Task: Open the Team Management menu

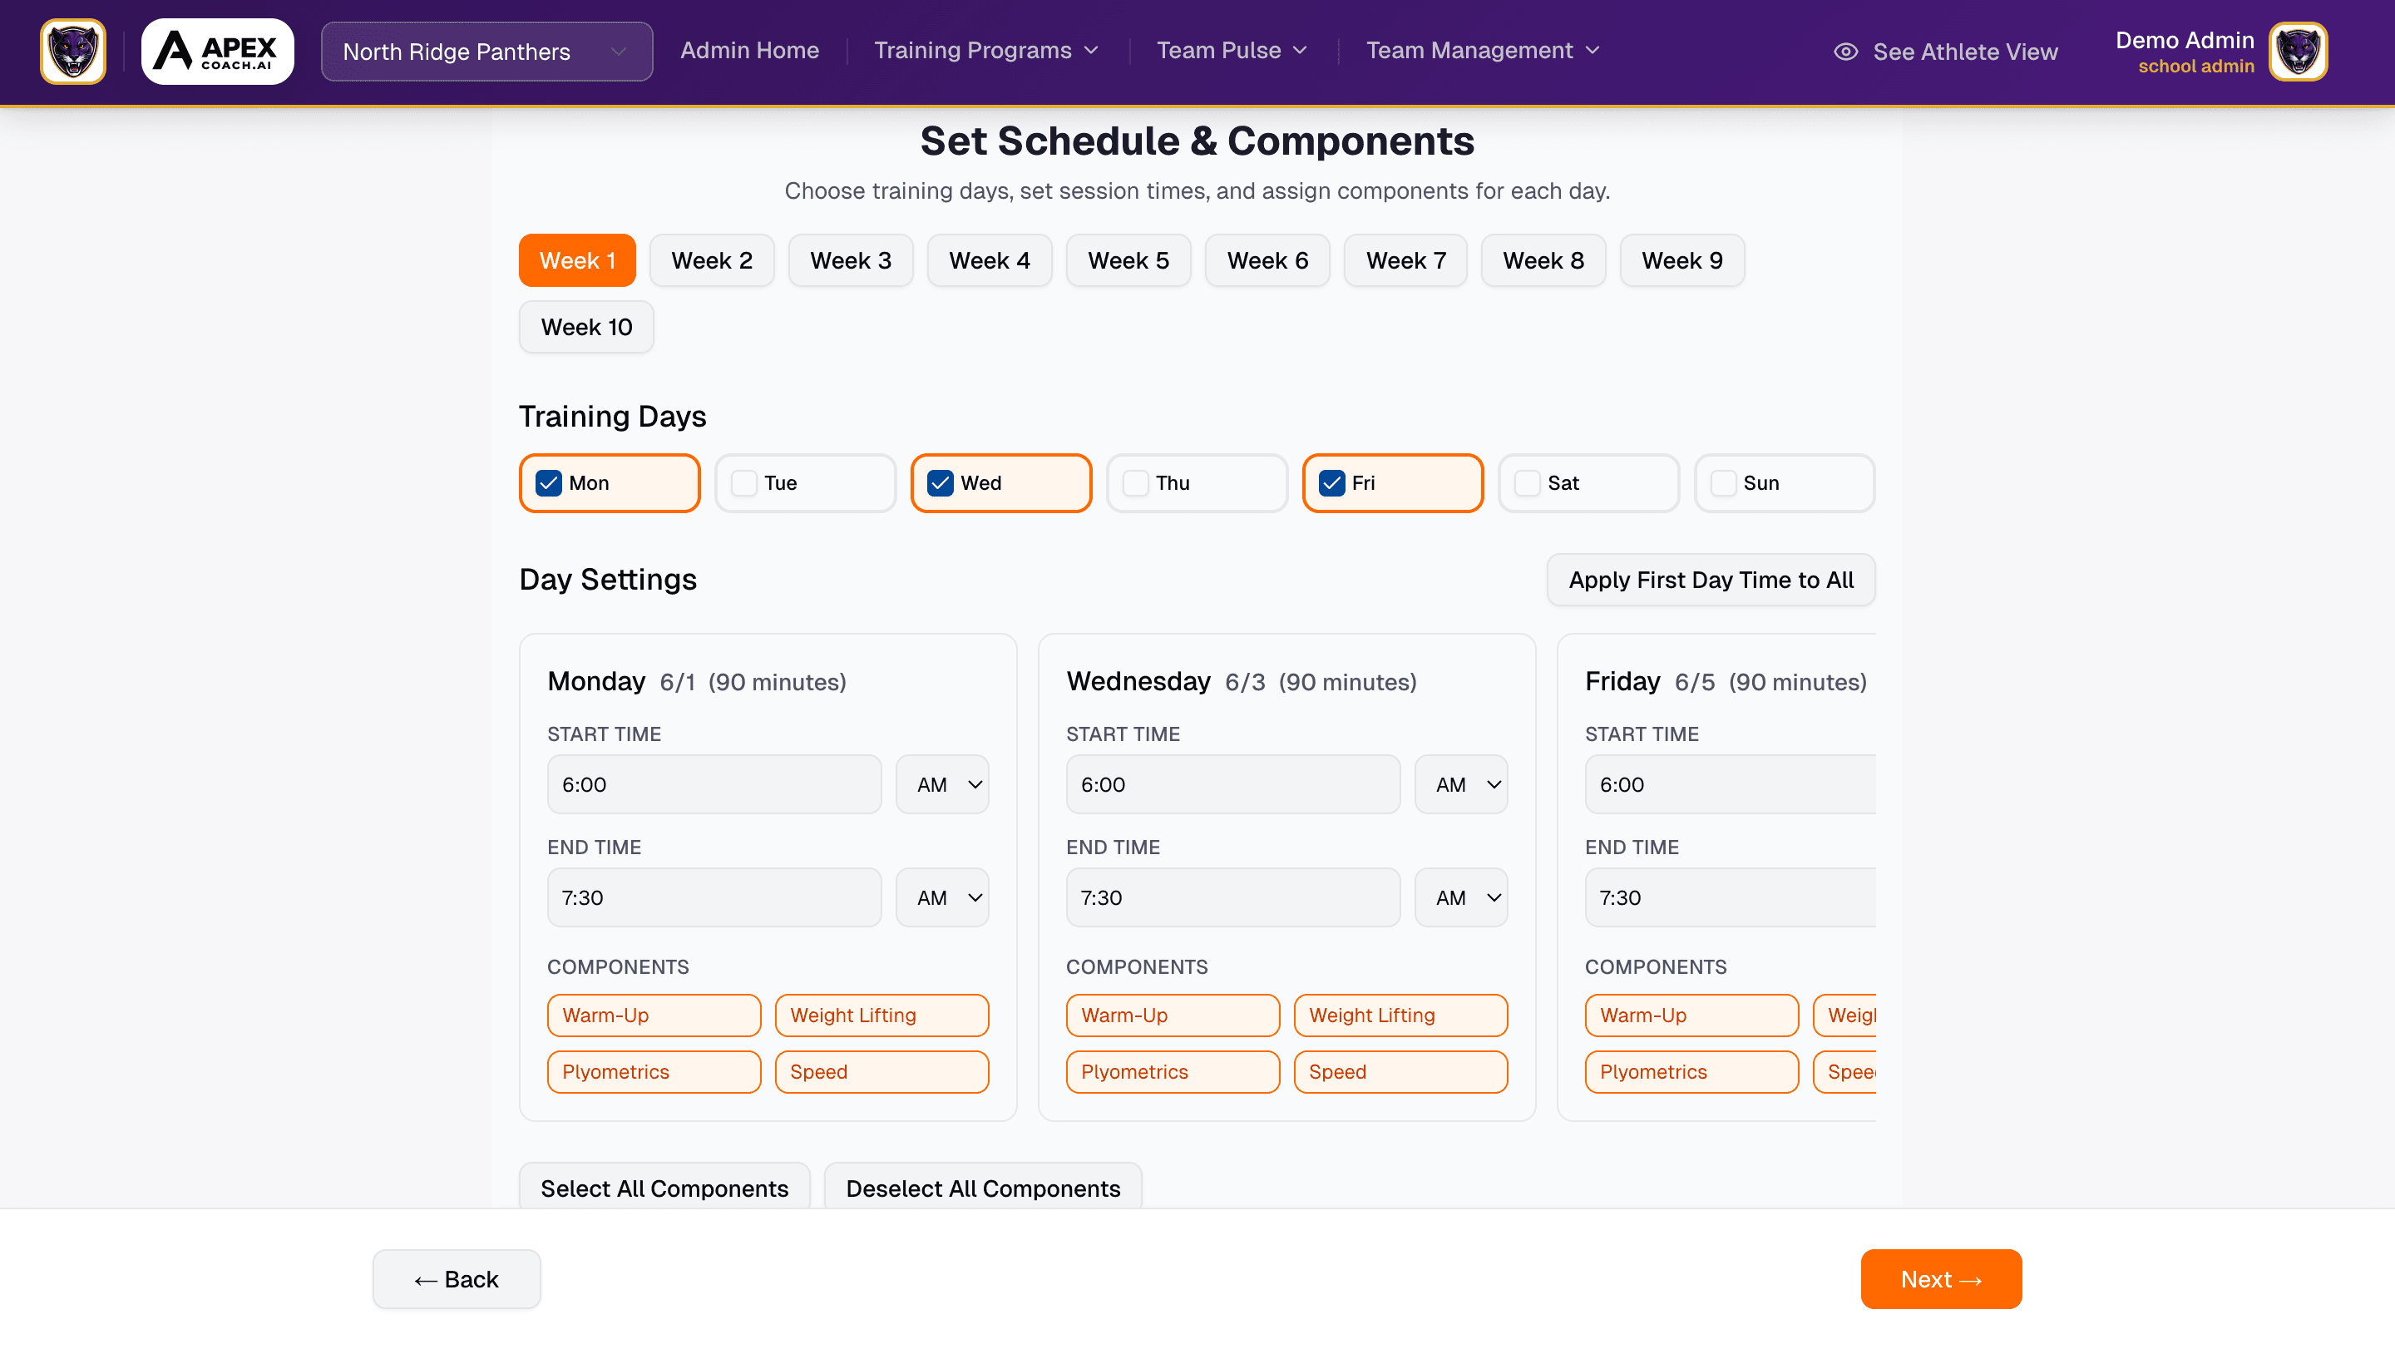Action: click(1482, 50)
